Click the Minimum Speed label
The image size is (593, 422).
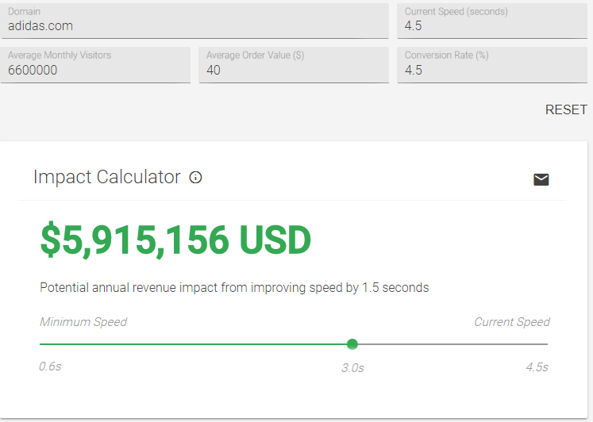pyautogui.click(x=83, y=322)
